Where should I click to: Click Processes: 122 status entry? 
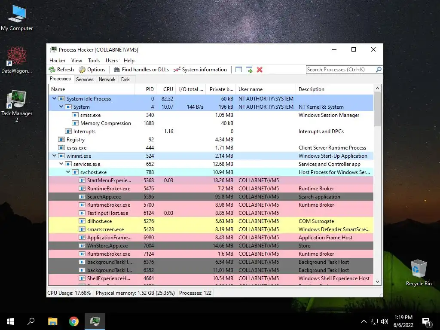[196, 293]
